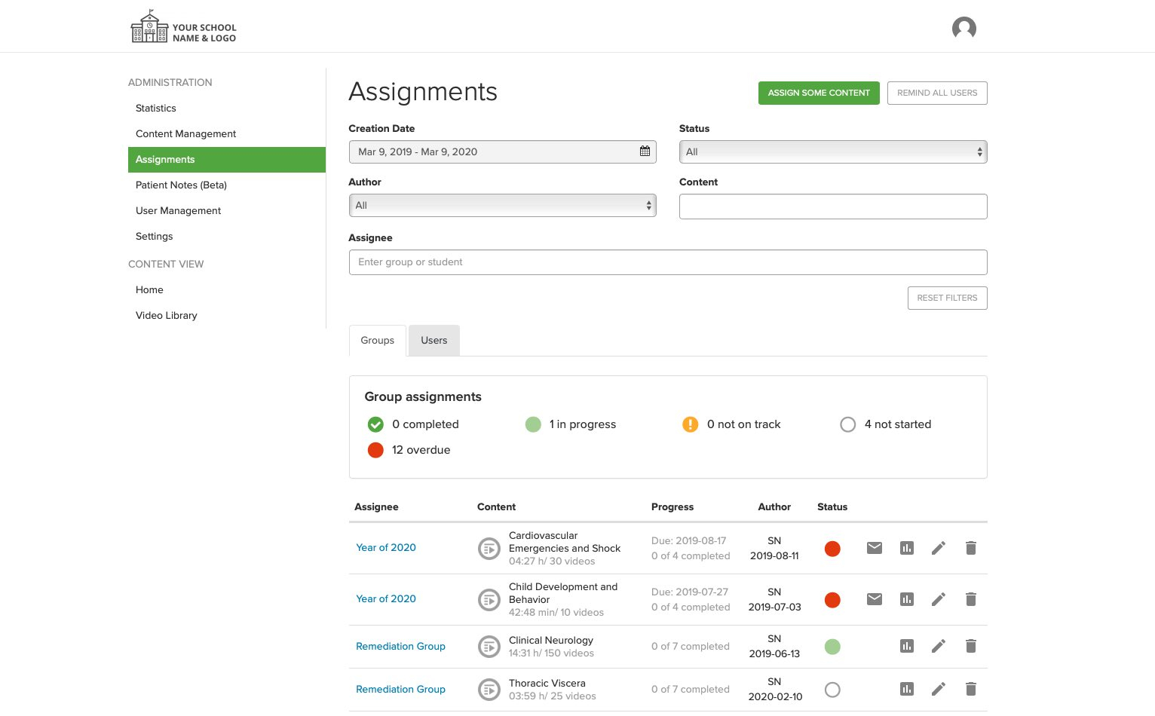Screen dimensions: 1155x716
Task: Edit the Cardiovascular Emergencies and Shock assignment
Action: 939,548
